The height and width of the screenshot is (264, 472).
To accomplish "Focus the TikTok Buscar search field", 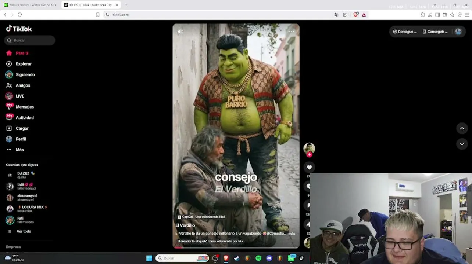I will 30,40.
